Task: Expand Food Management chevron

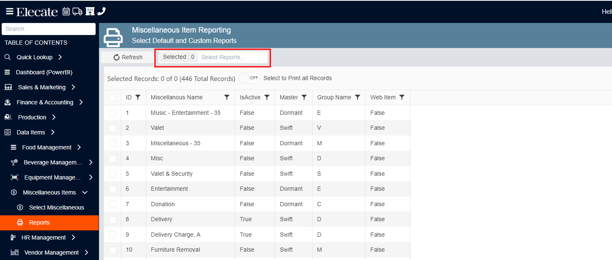Action: (x=79, y=147)
